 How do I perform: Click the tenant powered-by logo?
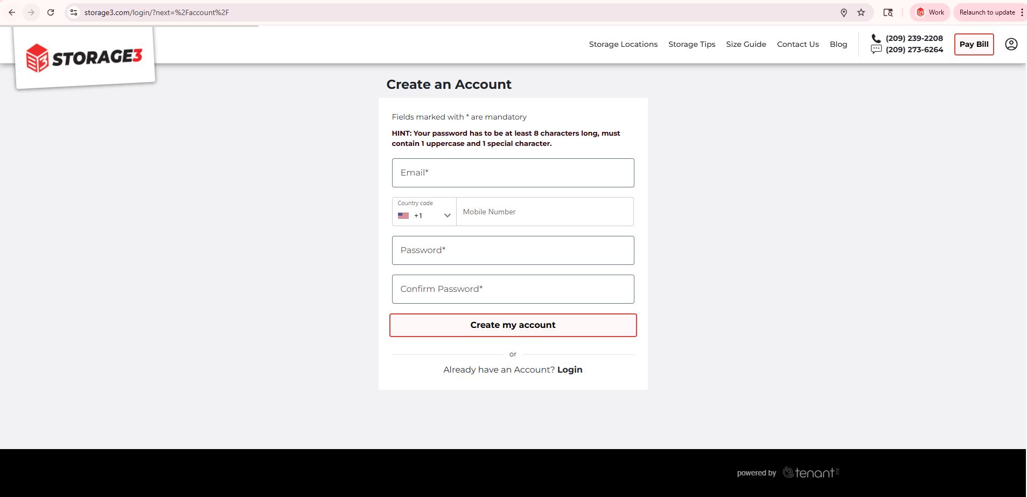click(811, 473)
